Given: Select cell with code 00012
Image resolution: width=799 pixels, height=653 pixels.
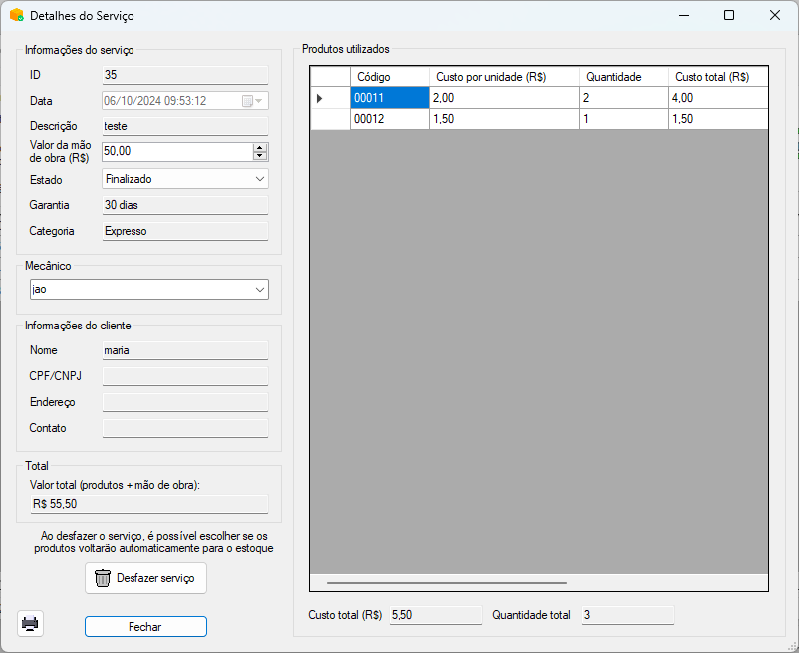Looking at the screenshot, I should (389, 119).
